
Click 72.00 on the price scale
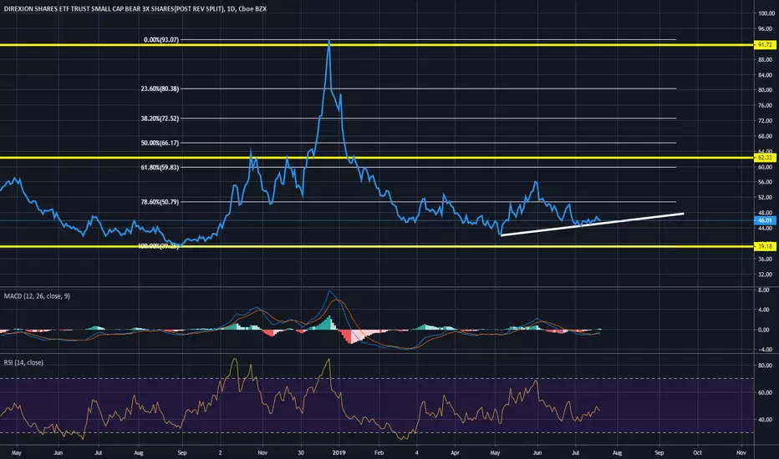(766, 120)
